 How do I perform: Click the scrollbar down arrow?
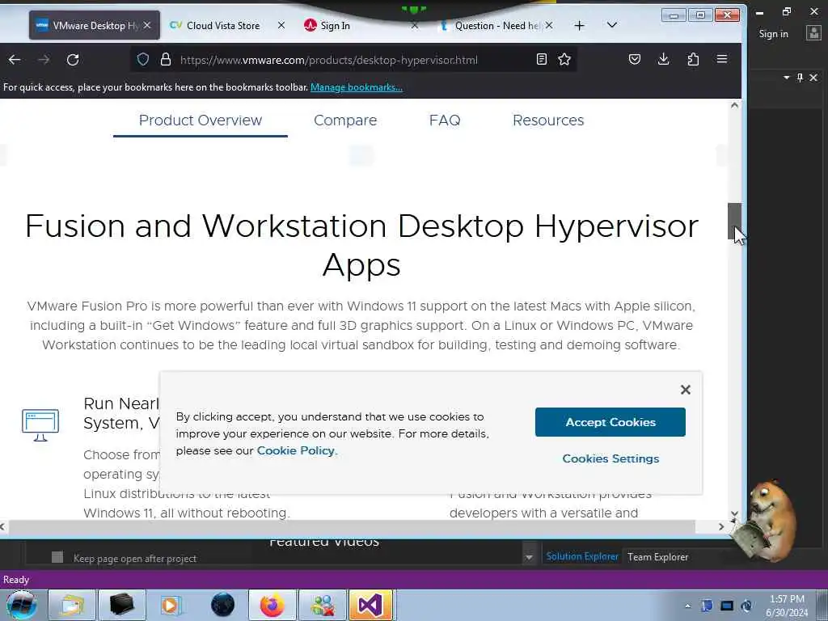[x=734, y=513]
